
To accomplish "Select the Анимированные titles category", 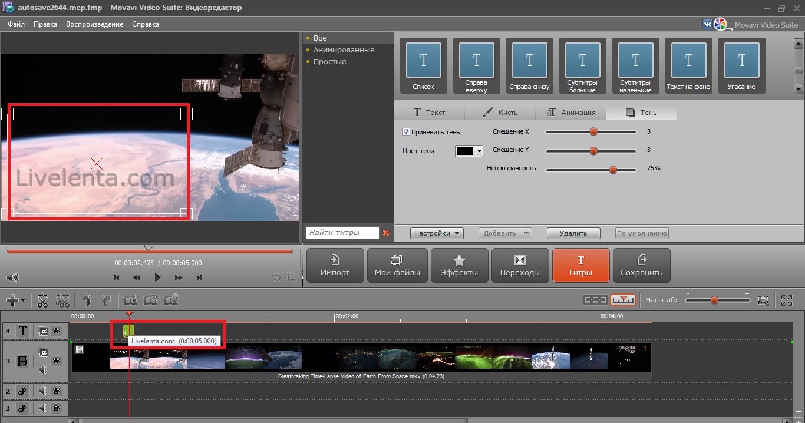I will tap(344, 50).
